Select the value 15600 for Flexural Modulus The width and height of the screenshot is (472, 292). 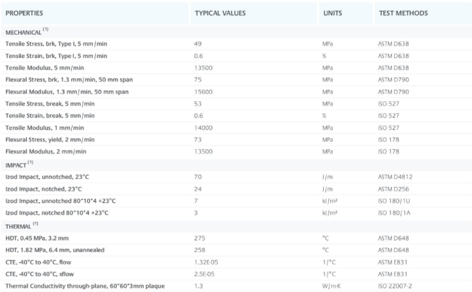[203, 91]
